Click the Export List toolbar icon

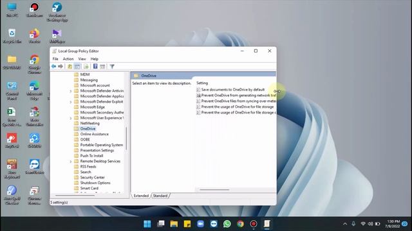[x=86, y=67]
